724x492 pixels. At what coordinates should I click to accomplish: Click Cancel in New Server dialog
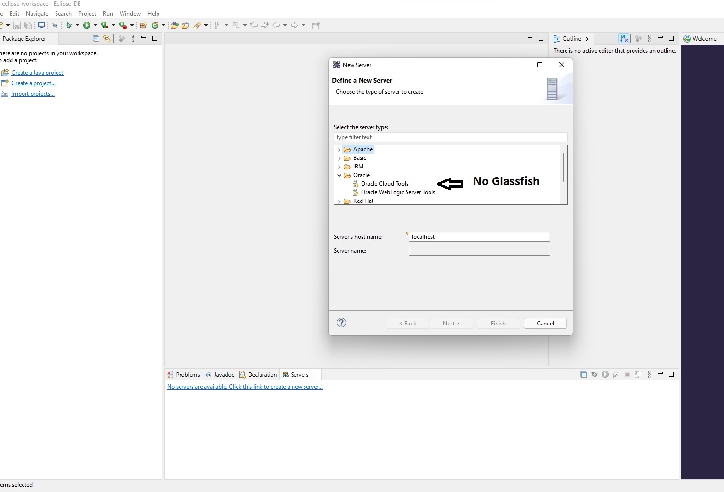545,324
